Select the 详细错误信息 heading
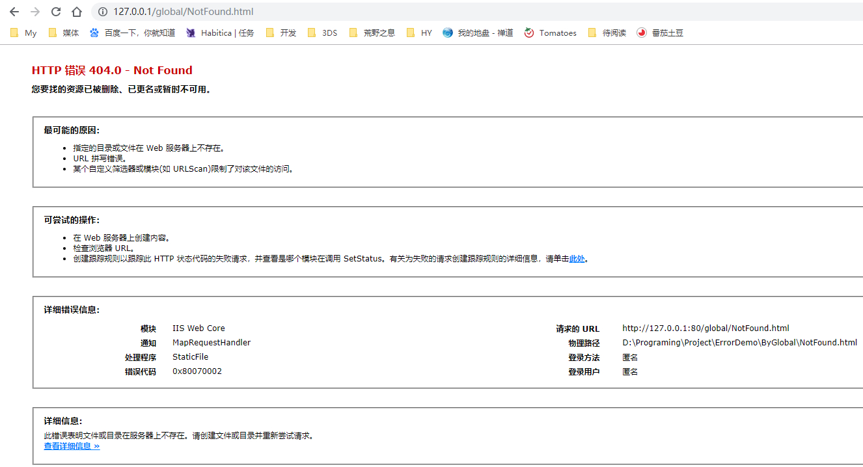This screenshot has height=467, width=863. pos(72,310)
